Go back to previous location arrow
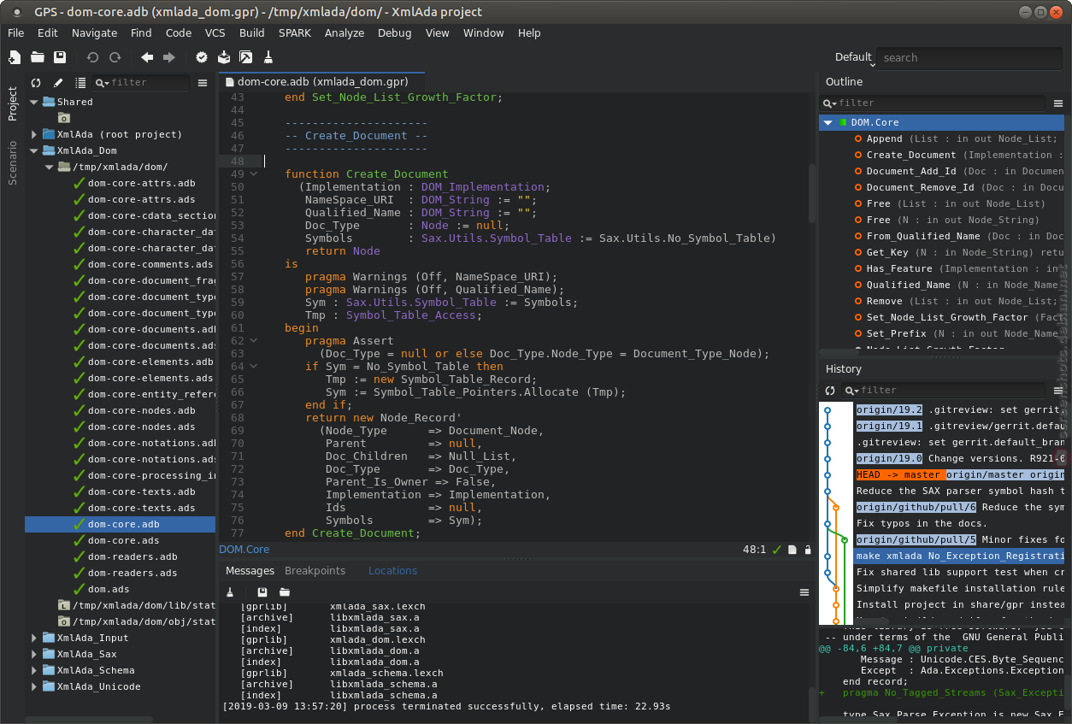 pos(147,57)
